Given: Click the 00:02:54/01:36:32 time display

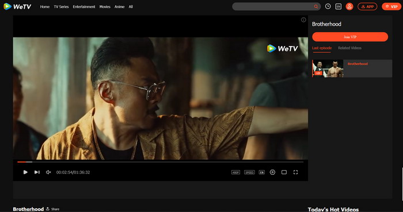Looking at the screenshot, I should click(x=73, y=172).
